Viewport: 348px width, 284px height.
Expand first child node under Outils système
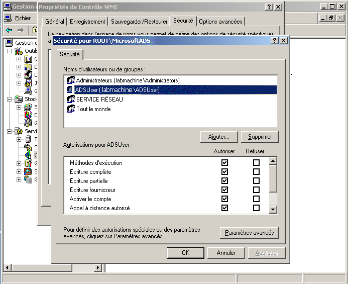point(19,59)
